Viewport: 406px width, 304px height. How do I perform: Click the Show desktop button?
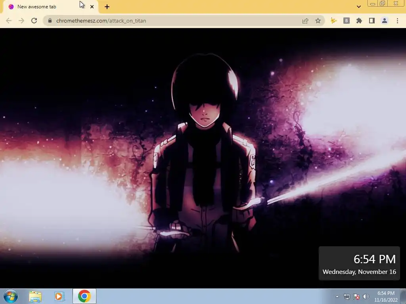click(x=403, y=296)
